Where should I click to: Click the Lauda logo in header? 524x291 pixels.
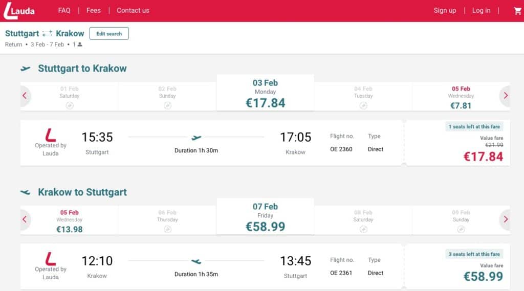pos(19,11)
